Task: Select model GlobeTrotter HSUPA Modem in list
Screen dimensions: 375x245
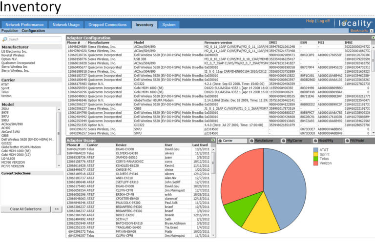Action: click(21, 147)
